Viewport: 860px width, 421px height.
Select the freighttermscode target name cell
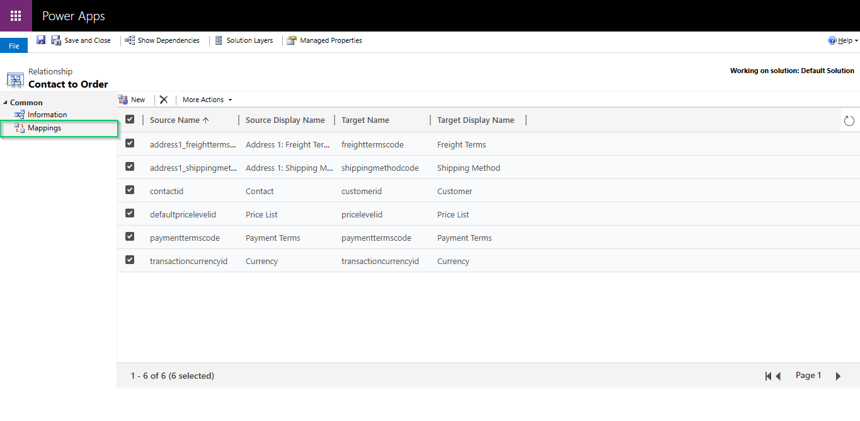[x=372, y=144]
